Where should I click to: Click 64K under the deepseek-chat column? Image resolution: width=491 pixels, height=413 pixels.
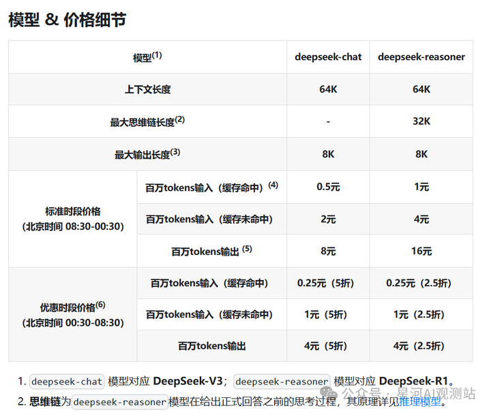(328, 89)
